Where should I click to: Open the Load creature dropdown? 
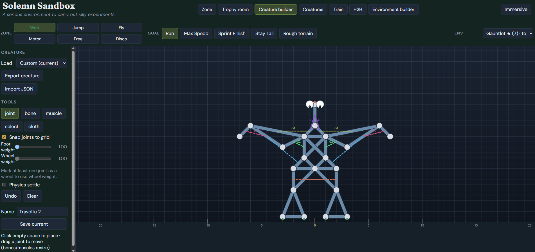click(42, 63)
